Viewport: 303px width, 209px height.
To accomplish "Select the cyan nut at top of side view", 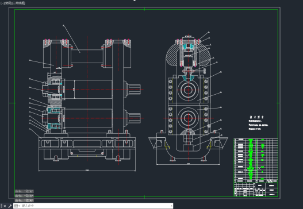I will 188,46.
